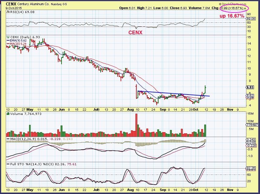Click the Aug label under the price chart
The width and height of the screenshot is (260, 194).
[x=131, y=109]
